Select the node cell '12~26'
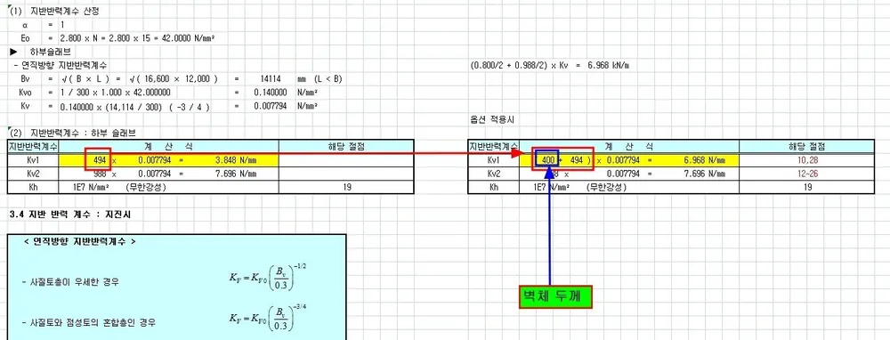The height and width of the screenshot is (340, 890). 809,174
